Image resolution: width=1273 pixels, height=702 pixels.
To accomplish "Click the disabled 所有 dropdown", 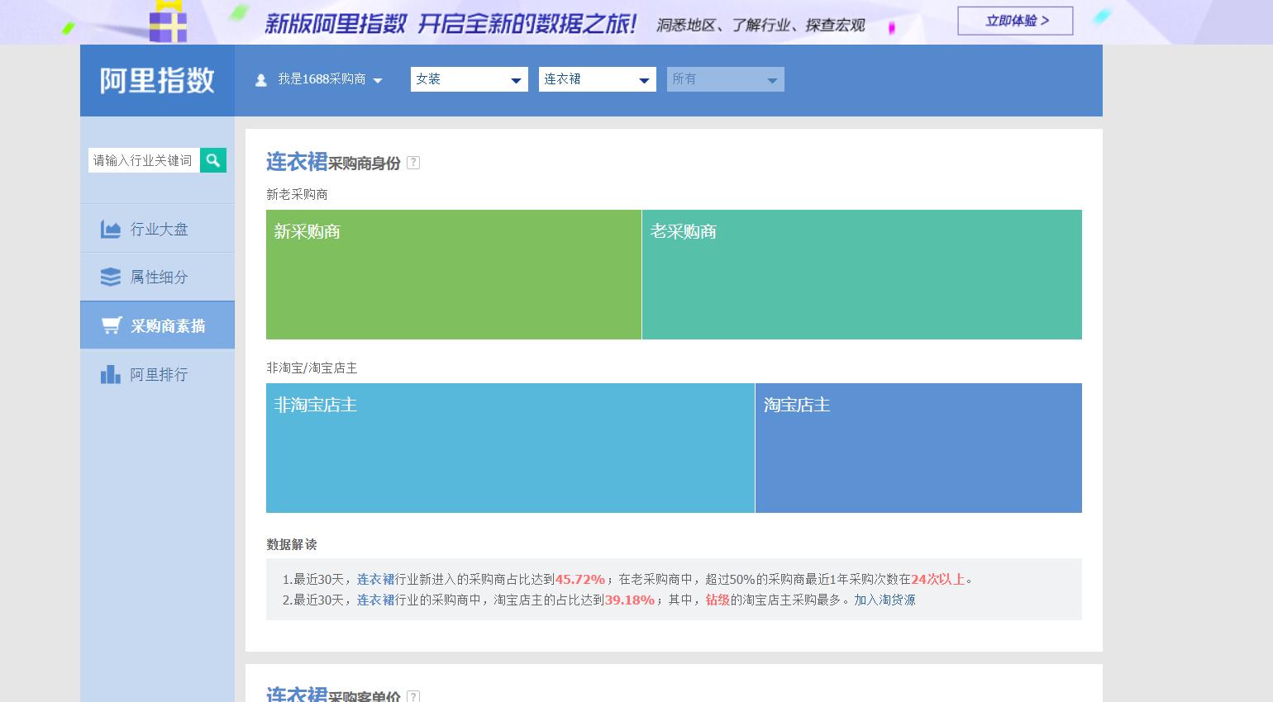I will (x=725, y=79).
